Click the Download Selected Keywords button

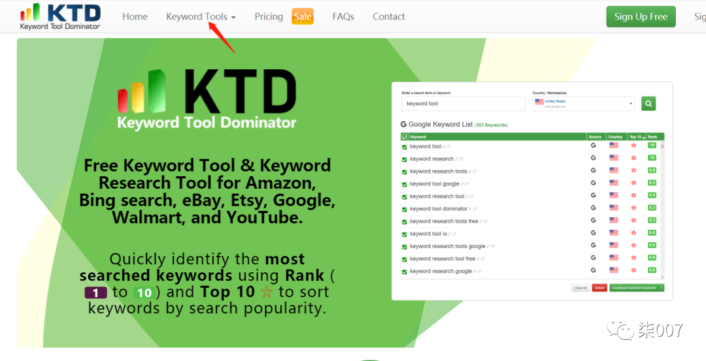point(633,288)
